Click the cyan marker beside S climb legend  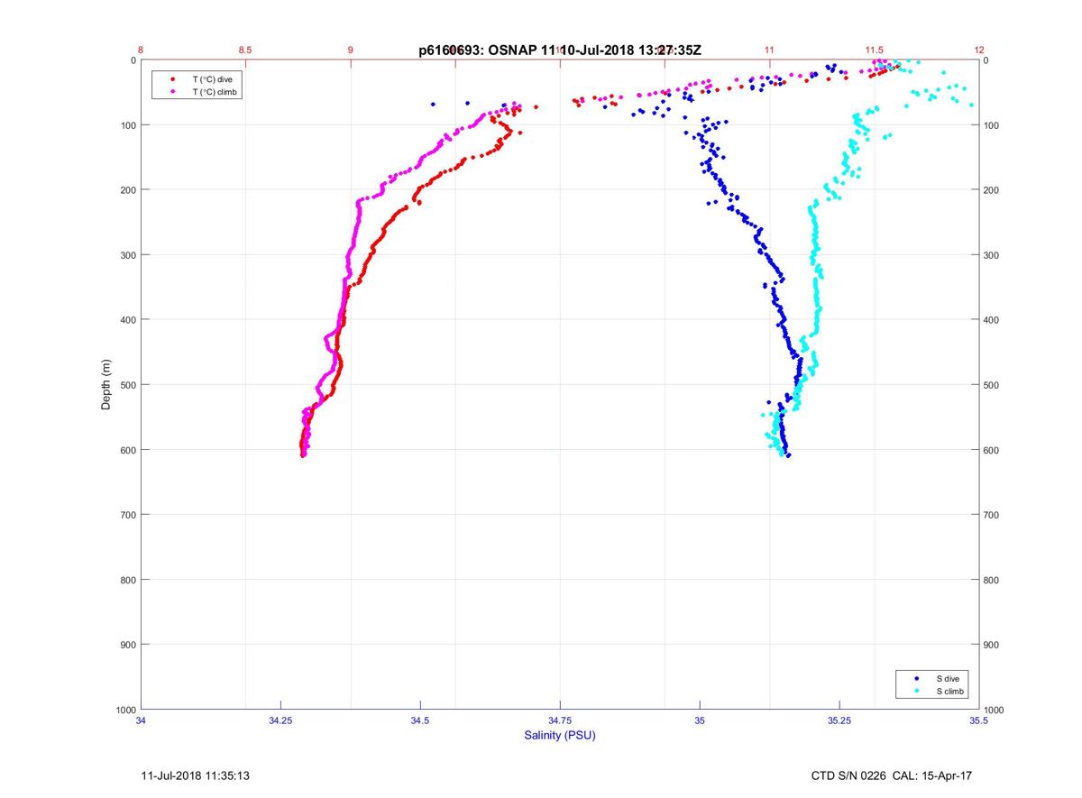[x=917, y=691]
